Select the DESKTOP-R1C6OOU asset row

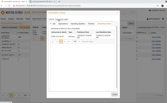point(15,37)
